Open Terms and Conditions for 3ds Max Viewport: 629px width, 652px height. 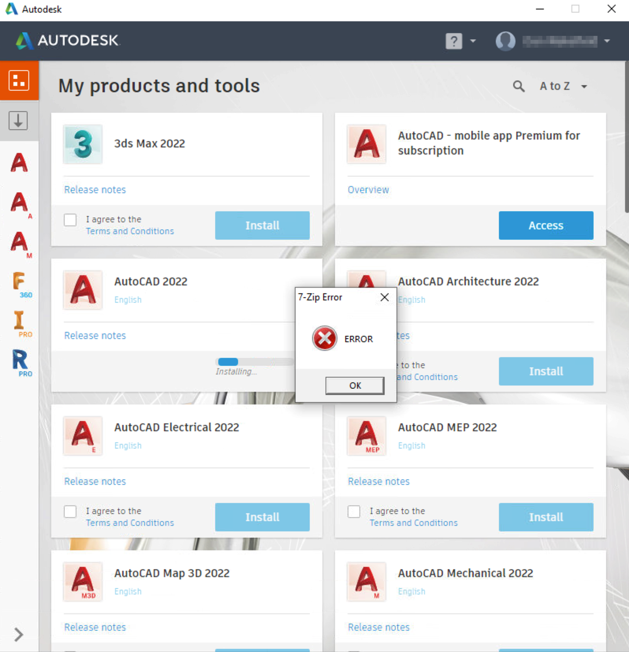pos(130,231)
